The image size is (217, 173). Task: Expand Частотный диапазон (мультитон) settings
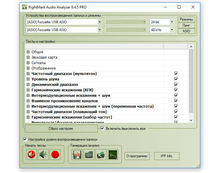click(28, 74)
